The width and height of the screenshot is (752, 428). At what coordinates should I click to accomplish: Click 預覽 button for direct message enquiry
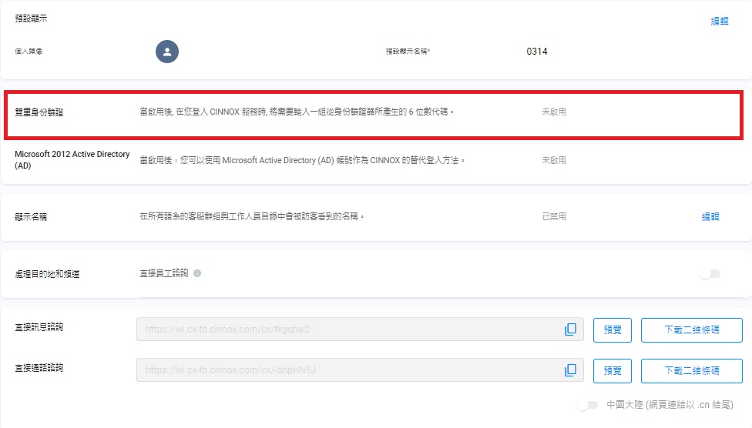(613, 329)
